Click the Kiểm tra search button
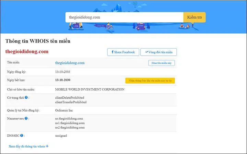Screen dimensions: 247x154 (x=195, y=17)
